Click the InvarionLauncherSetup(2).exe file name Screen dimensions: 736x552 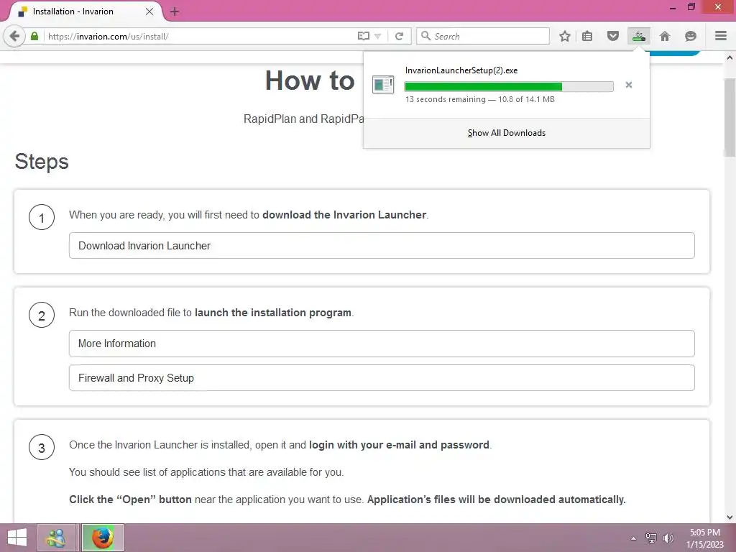point(461,70)
